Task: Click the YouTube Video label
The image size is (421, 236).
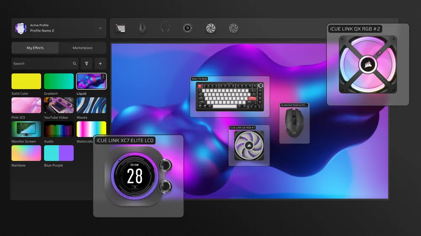Action: coord(56,117)
